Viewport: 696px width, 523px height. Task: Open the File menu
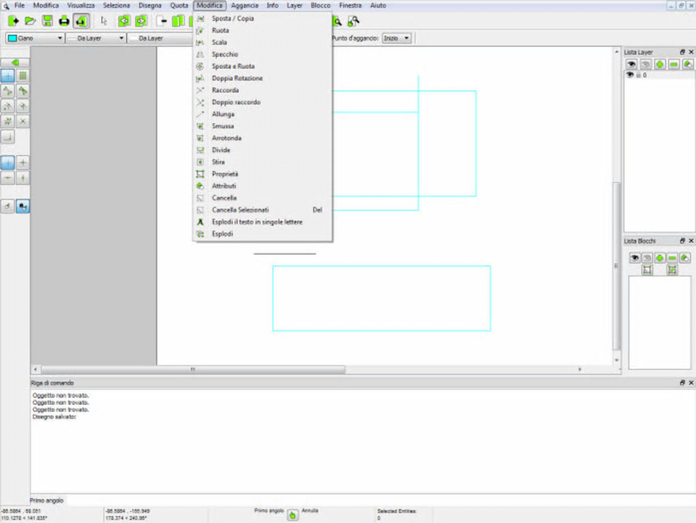(x=20, y=5)
